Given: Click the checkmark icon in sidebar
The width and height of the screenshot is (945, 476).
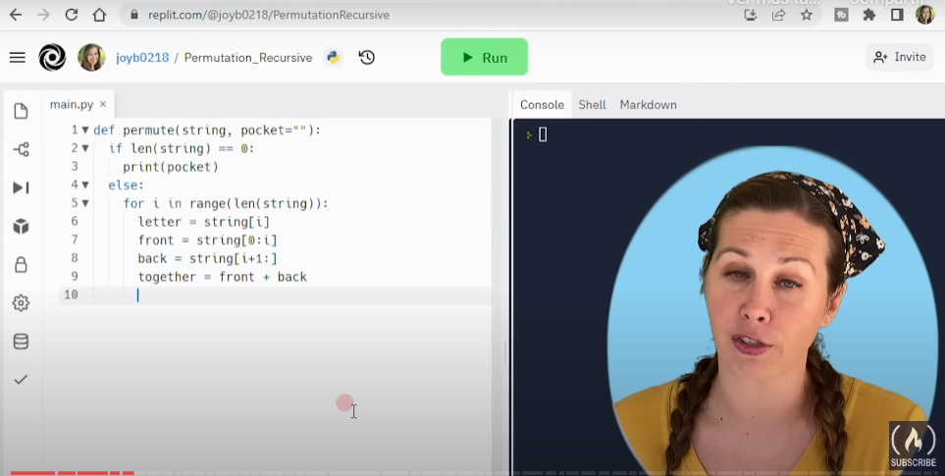Looking at the screenshot, I should (x=21, y=379).
